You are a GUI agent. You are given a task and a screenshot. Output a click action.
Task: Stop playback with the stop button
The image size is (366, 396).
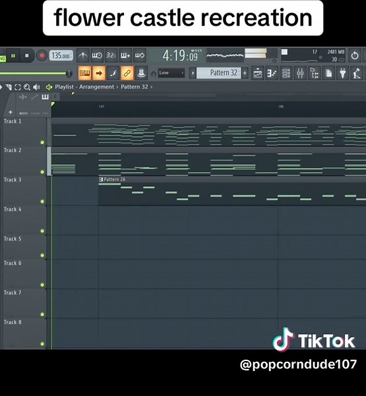(27, 56)
